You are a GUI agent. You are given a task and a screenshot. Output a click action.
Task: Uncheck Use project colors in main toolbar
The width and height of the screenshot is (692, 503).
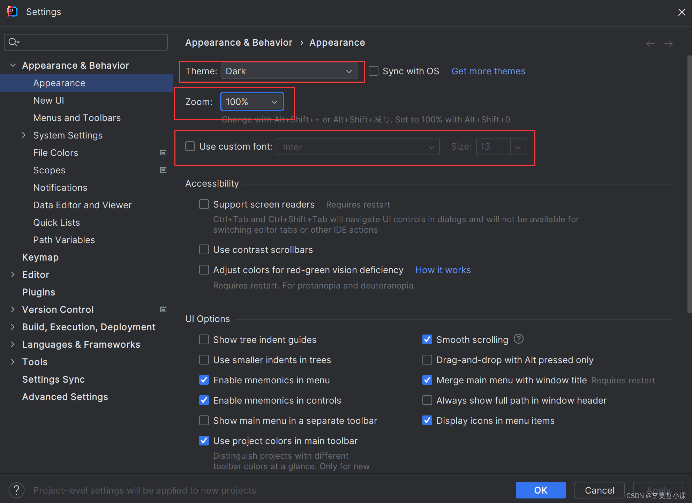[204, 441]
